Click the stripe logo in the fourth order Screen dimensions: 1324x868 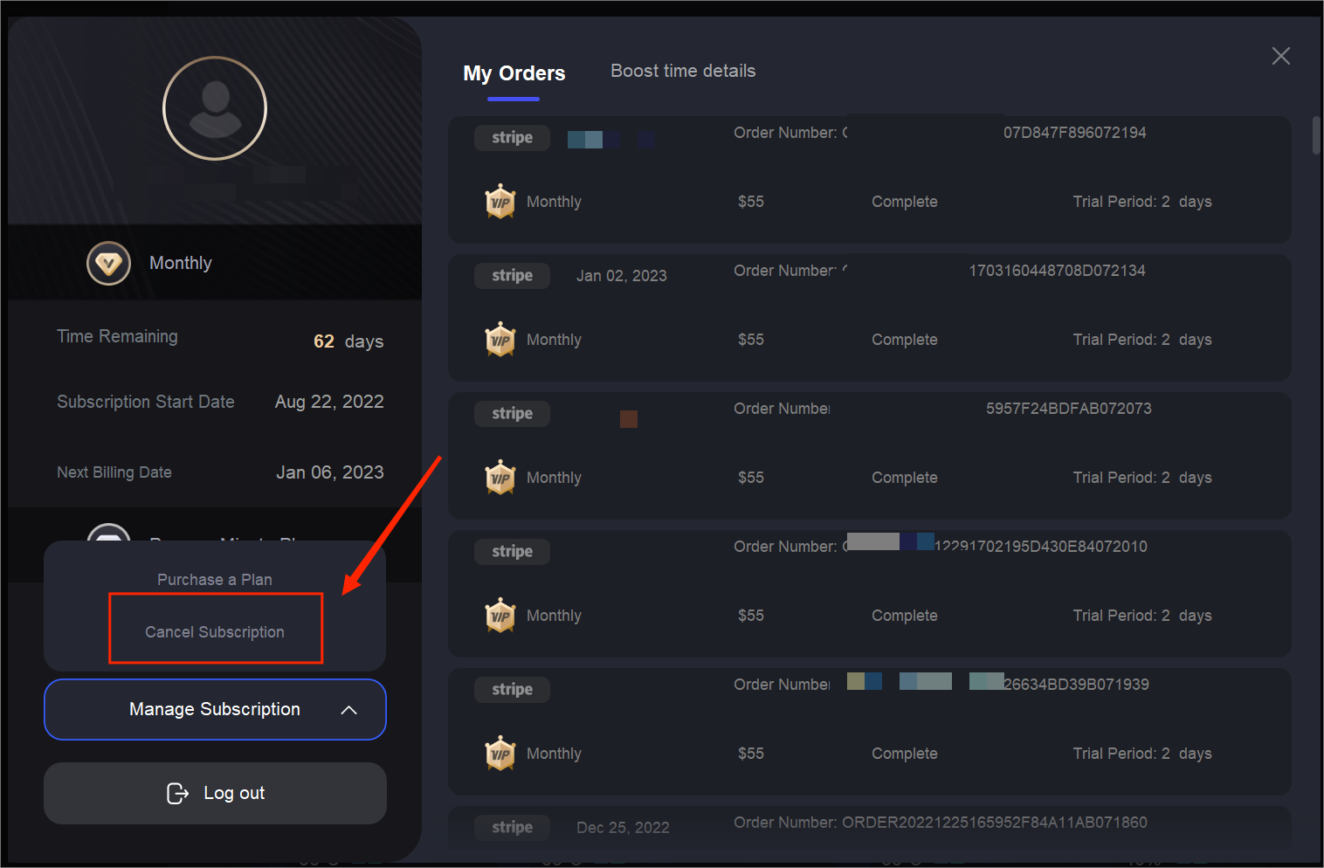pos(512,552)
